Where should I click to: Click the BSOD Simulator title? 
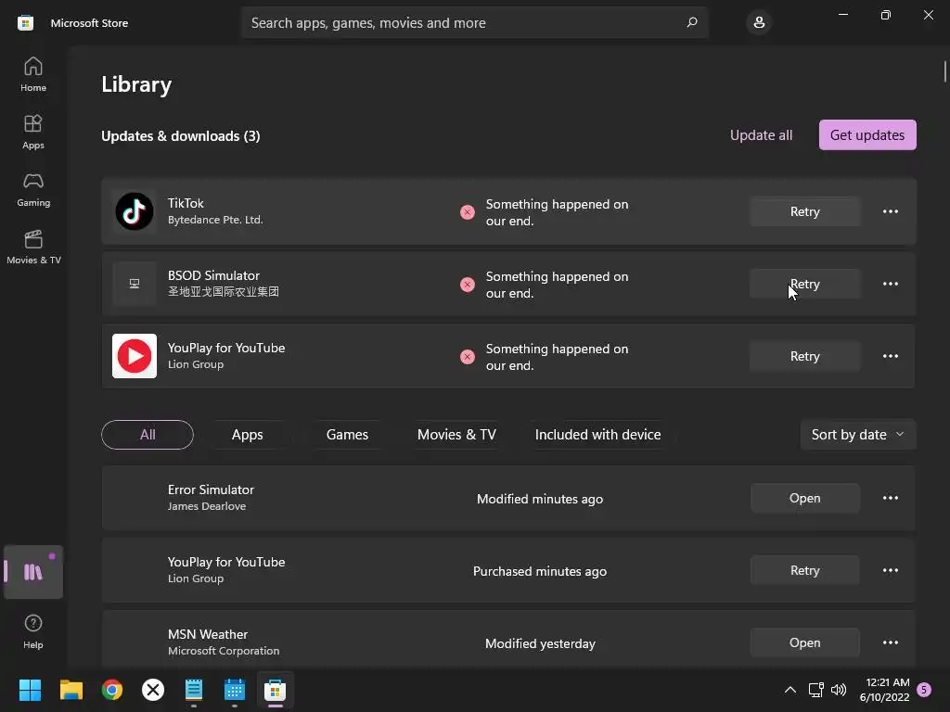[x=213, y=275]
